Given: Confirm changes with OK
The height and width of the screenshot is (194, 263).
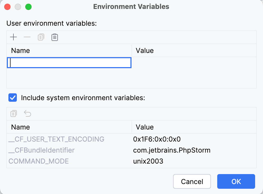Looking at the screenshot, I should 236,181.
